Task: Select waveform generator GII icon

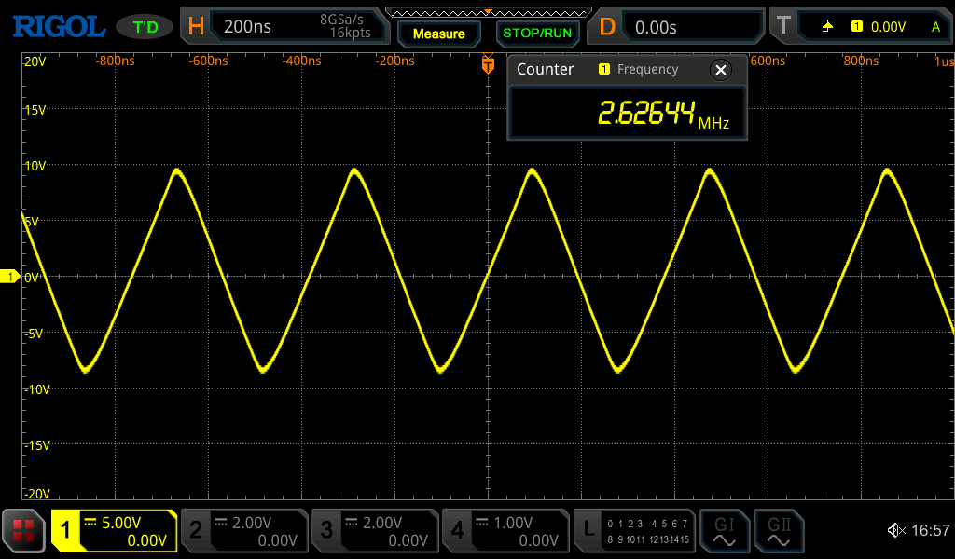Action: [x=778, y=531]
